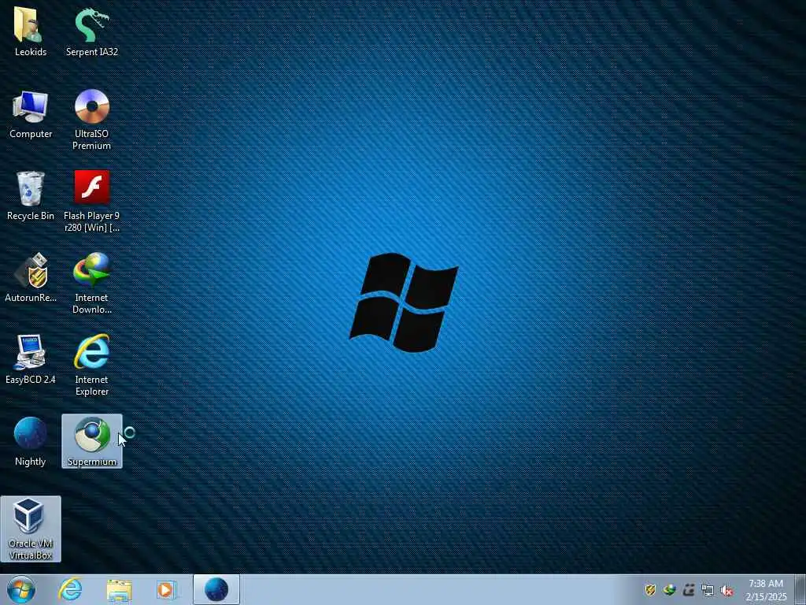Select the Serpent IA32 desktop icon

pos(92,31)
